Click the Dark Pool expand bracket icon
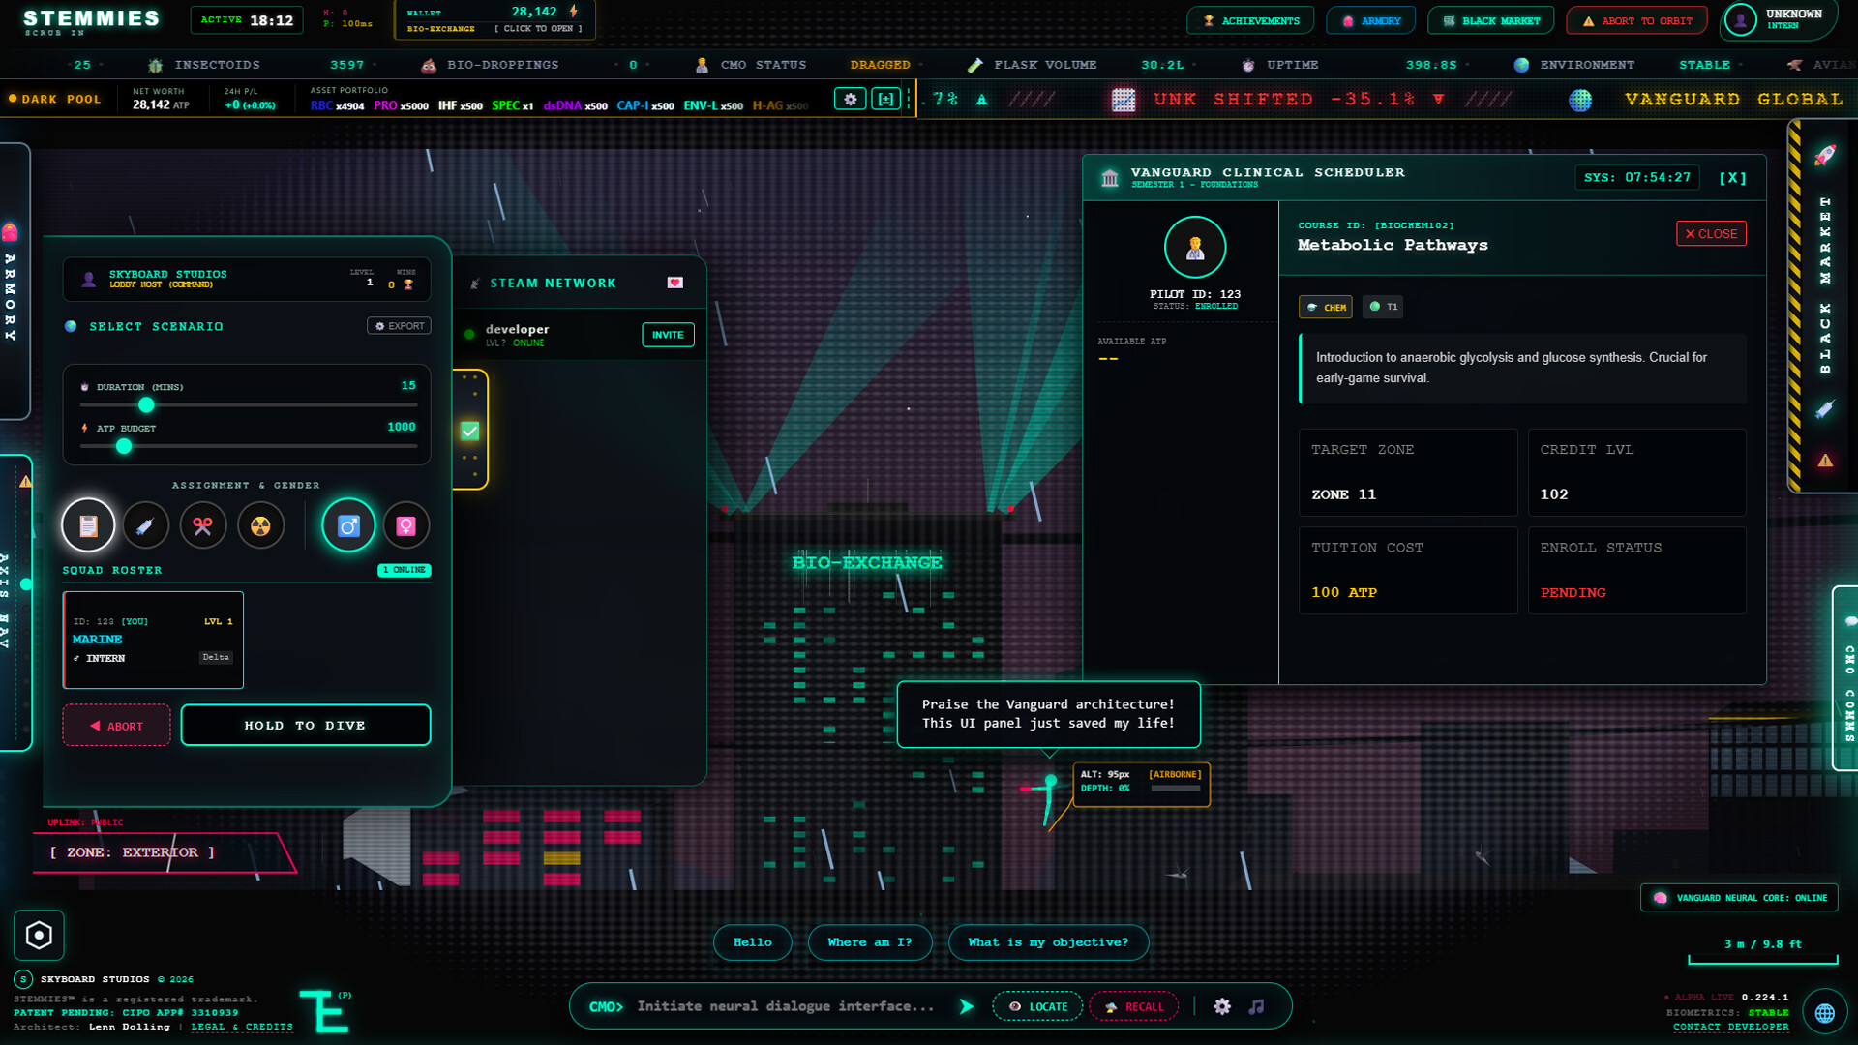 tap(885, 99)
